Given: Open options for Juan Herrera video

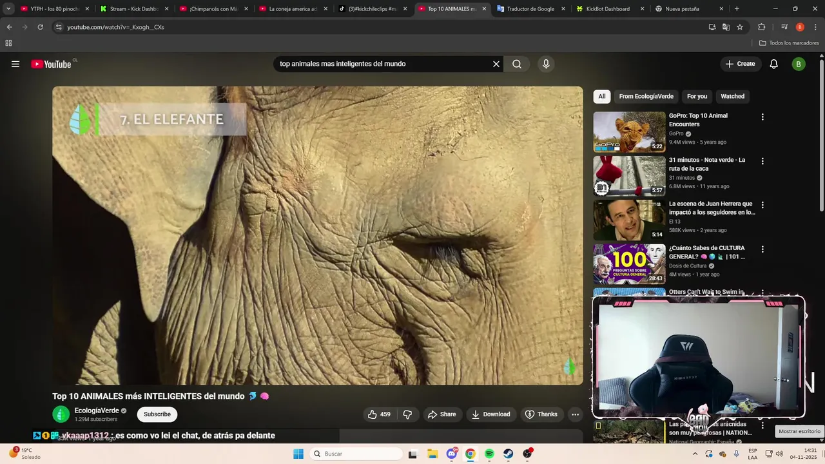Looking at the screenshot, I should click(x=762, y=205).
